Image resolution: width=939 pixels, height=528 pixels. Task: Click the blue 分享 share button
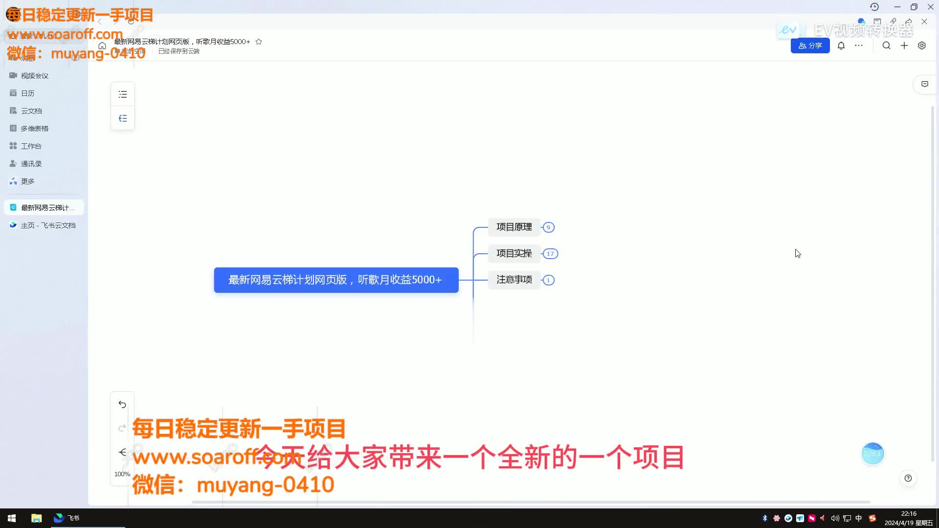[810, 45]
